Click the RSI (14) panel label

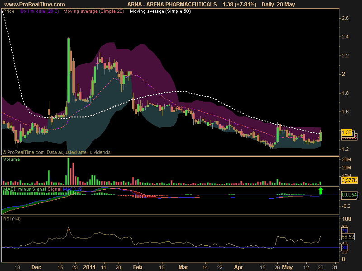coord(12,219)
